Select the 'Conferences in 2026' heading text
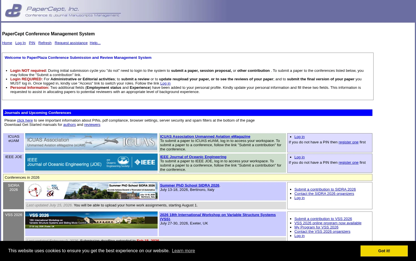416x261 pixels. coord(22,178)
